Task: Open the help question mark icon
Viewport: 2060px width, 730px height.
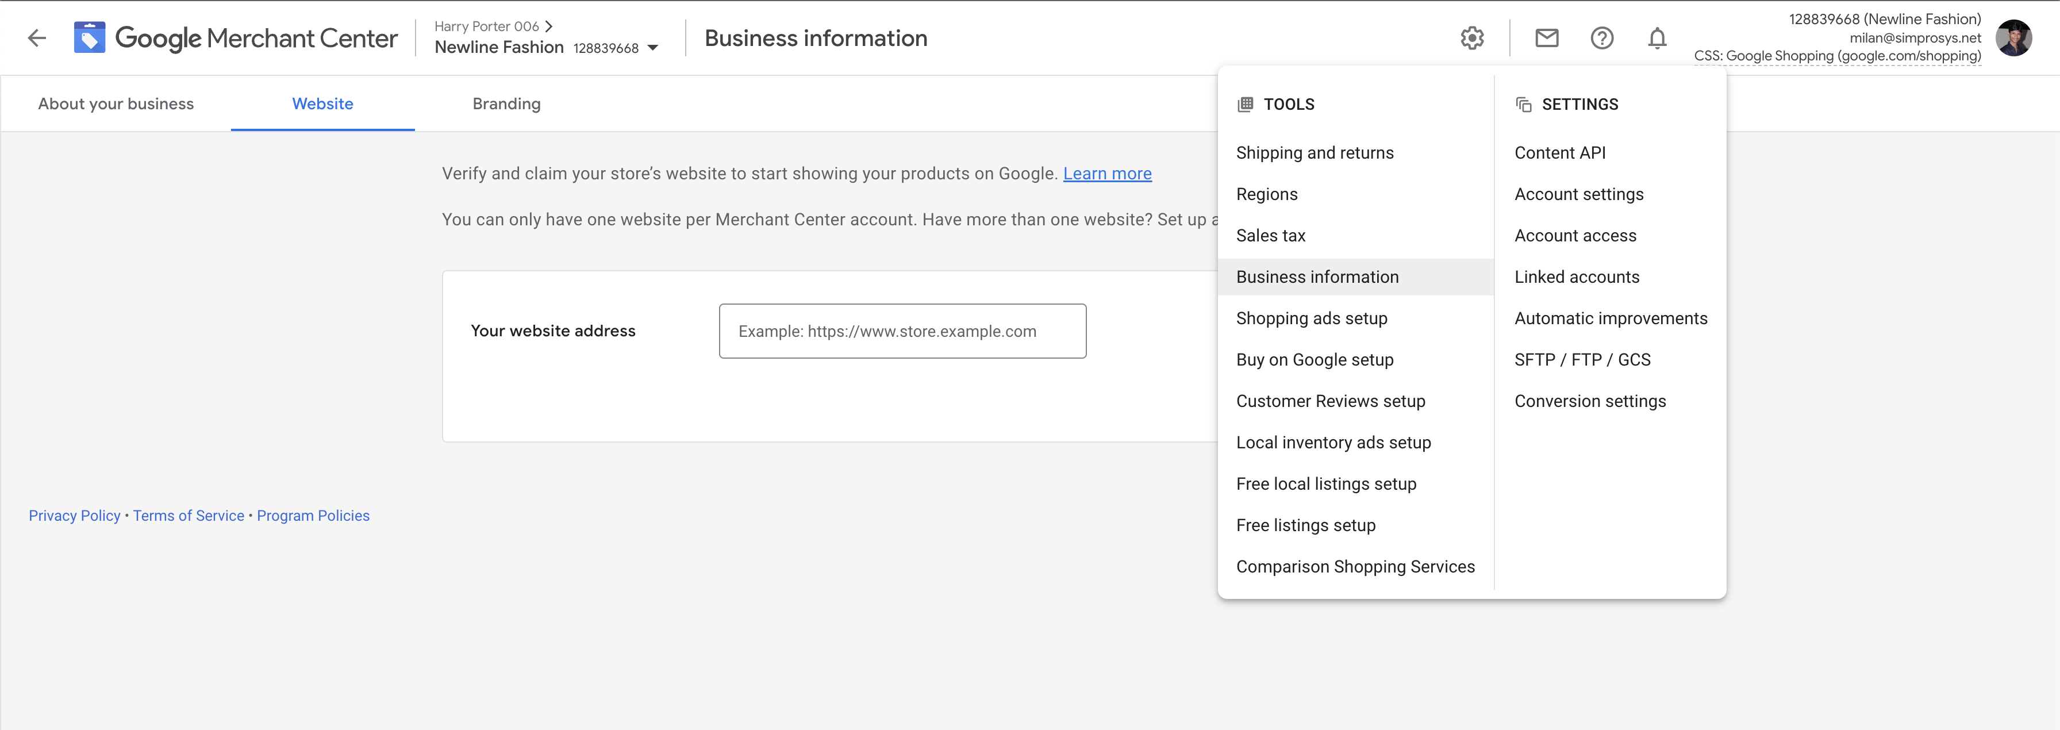Action: (1602, 37)
